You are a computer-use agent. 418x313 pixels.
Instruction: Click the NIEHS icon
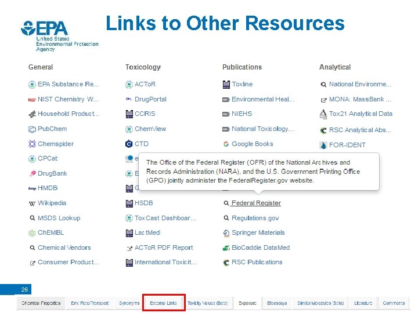point(226,114)
